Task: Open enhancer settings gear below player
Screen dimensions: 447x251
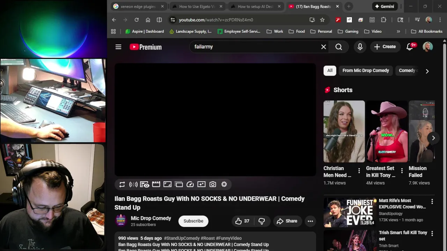Action: [x=224, y=184]
